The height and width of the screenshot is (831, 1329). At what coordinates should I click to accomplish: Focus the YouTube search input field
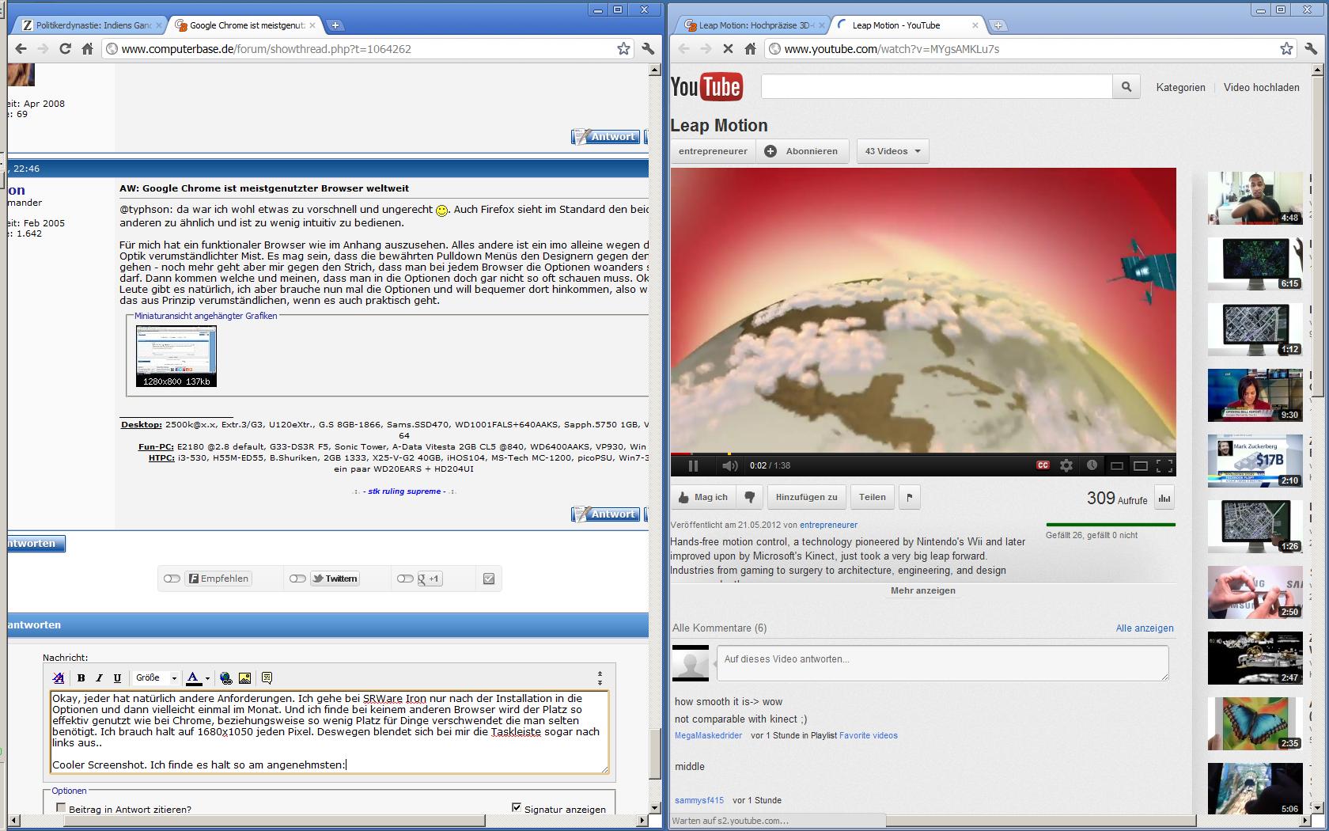[937, 86]
